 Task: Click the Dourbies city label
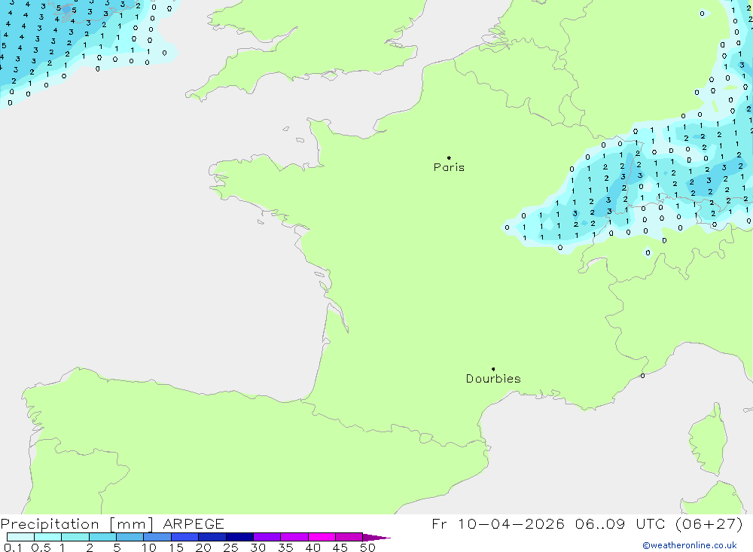tap(493, 379)
